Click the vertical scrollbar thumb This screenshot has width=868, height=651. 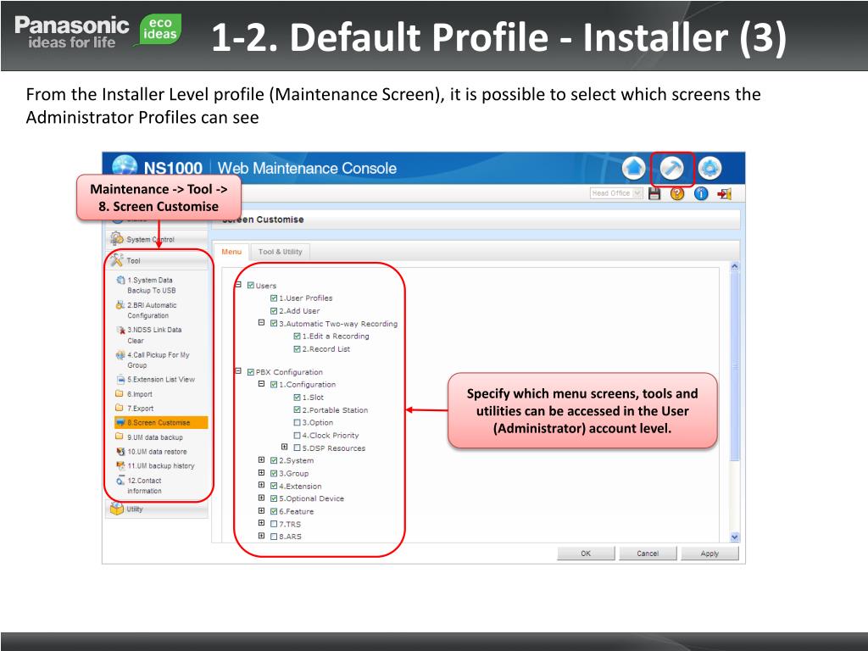[735, 366]
